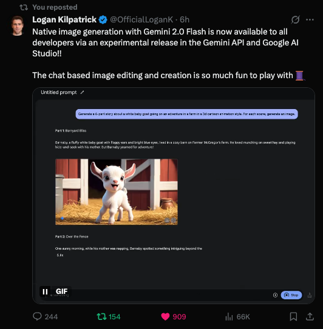Undo the repost via green retweet icon

click(x=101, y=316)
